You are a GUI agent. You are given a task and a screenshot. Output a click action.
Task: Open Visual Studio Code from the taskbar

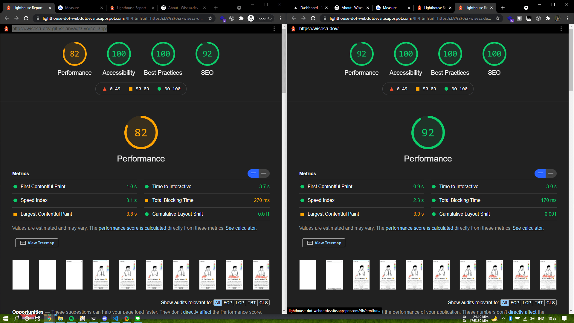click(x=116, y=319)
